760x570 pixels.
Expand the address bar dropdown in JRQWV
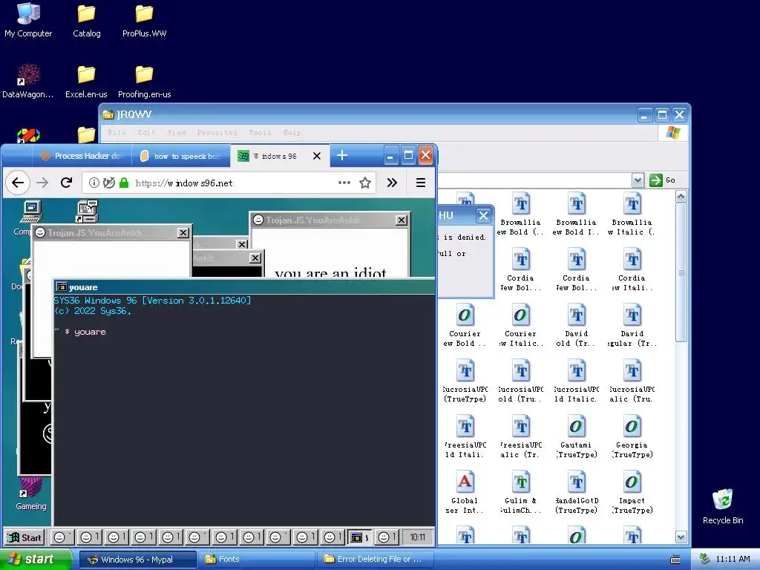[638, 180]
